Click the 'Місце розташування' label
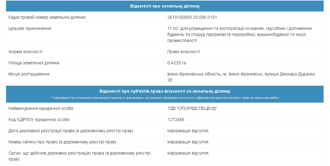Screen dimensions: 330x166 pos(29,74)
